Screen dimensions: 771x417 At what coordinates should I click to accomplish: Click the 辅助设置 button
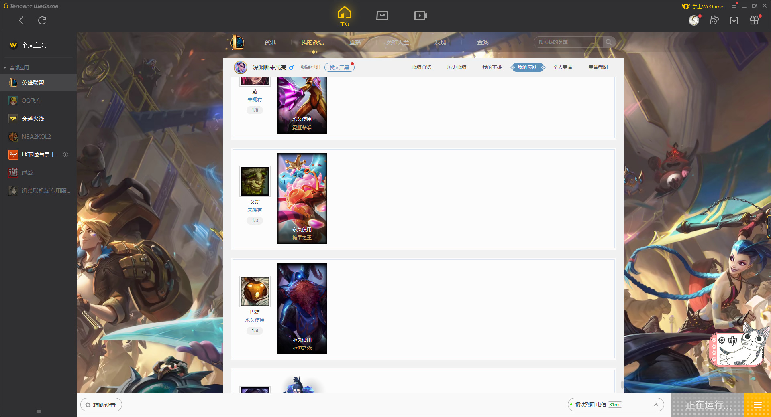pos(101,405)
